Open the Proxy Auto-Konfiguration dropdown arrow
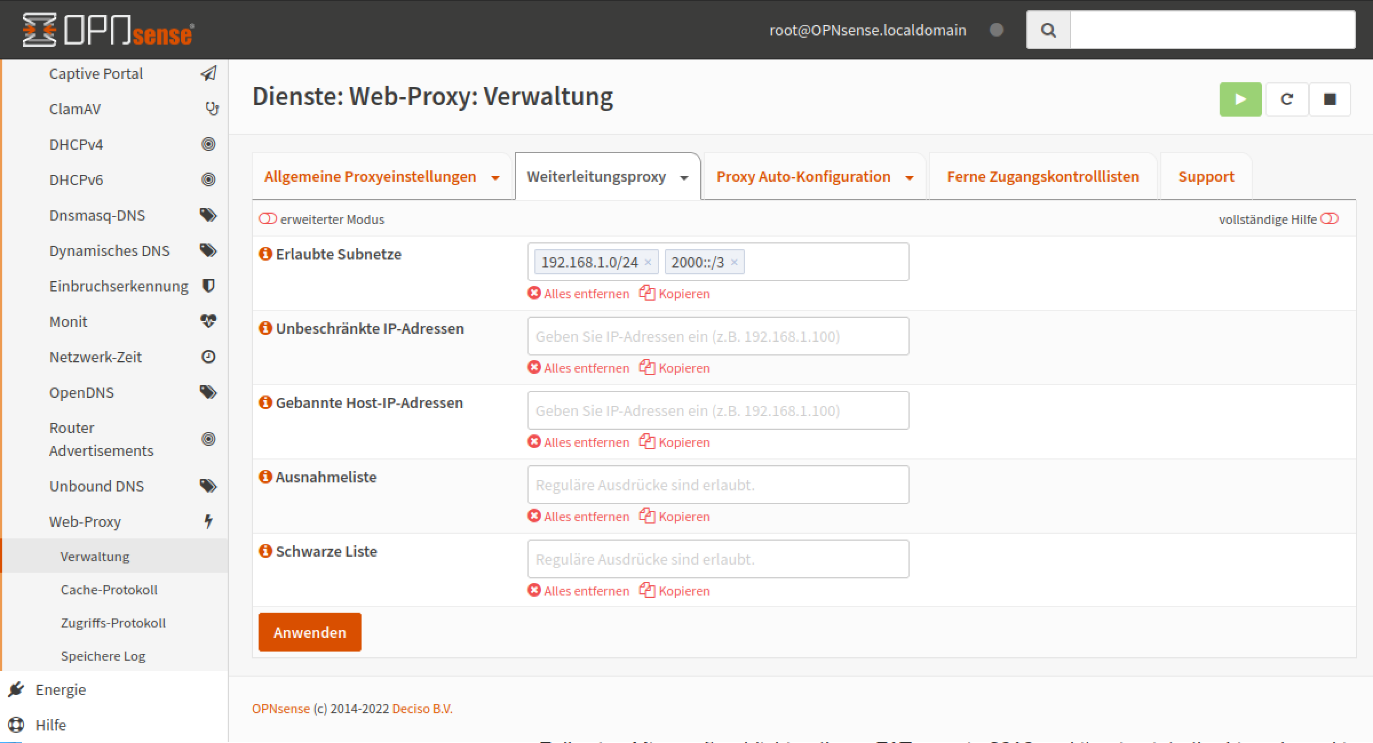This screenshot has height=743, width=1373. coord(909,178)
